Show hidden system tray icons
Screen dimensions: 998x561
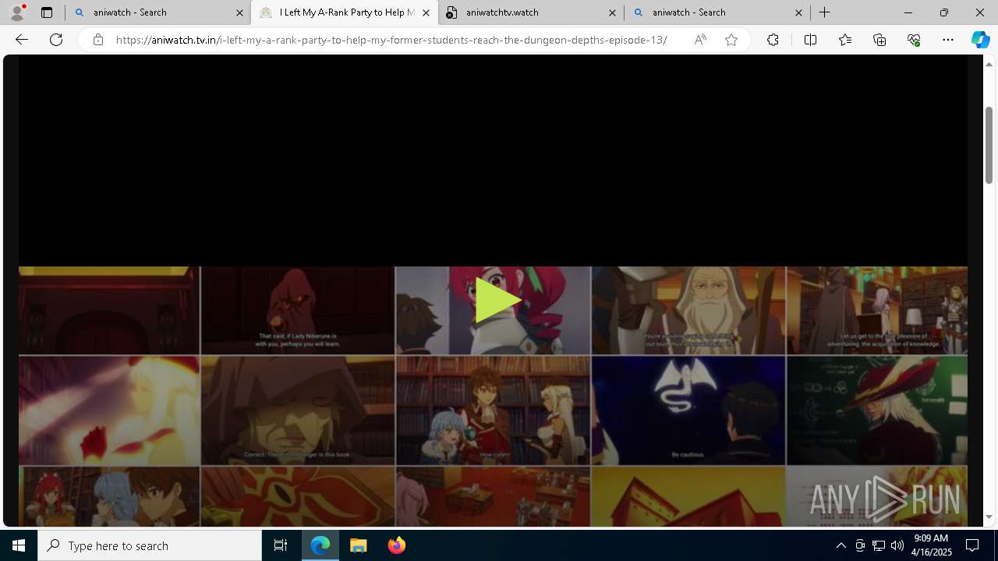pyautogui.click(x=841, y=545)
